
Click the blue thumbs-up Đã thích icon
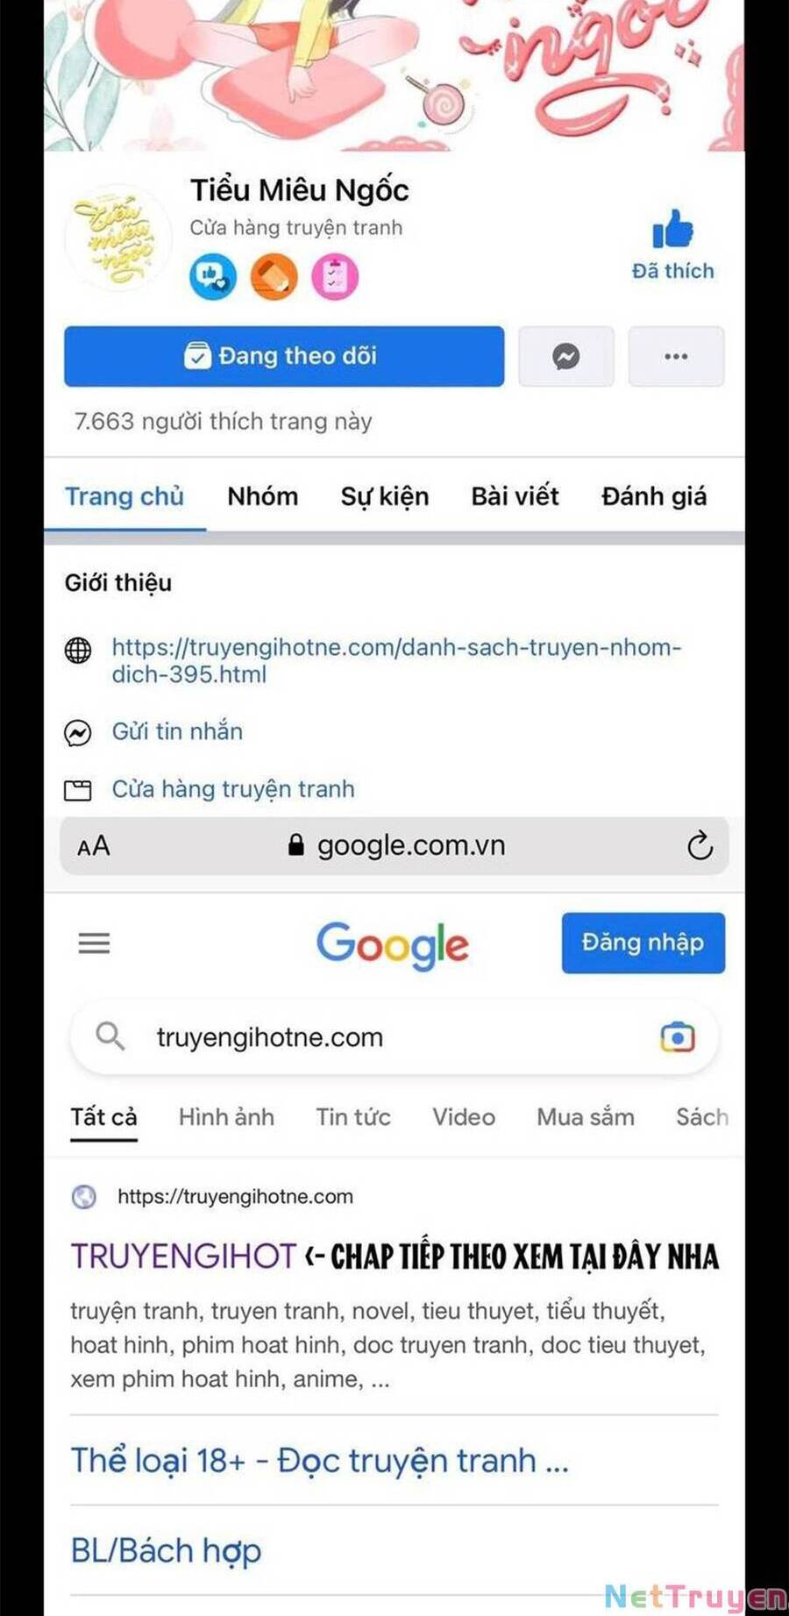pos(672,230)
